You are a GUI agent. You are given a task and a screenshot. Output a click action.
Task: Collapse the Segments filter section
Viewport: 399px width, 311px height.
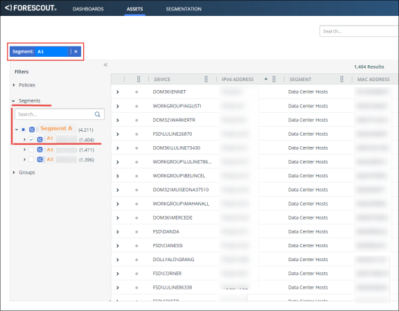tap(13, 101)
